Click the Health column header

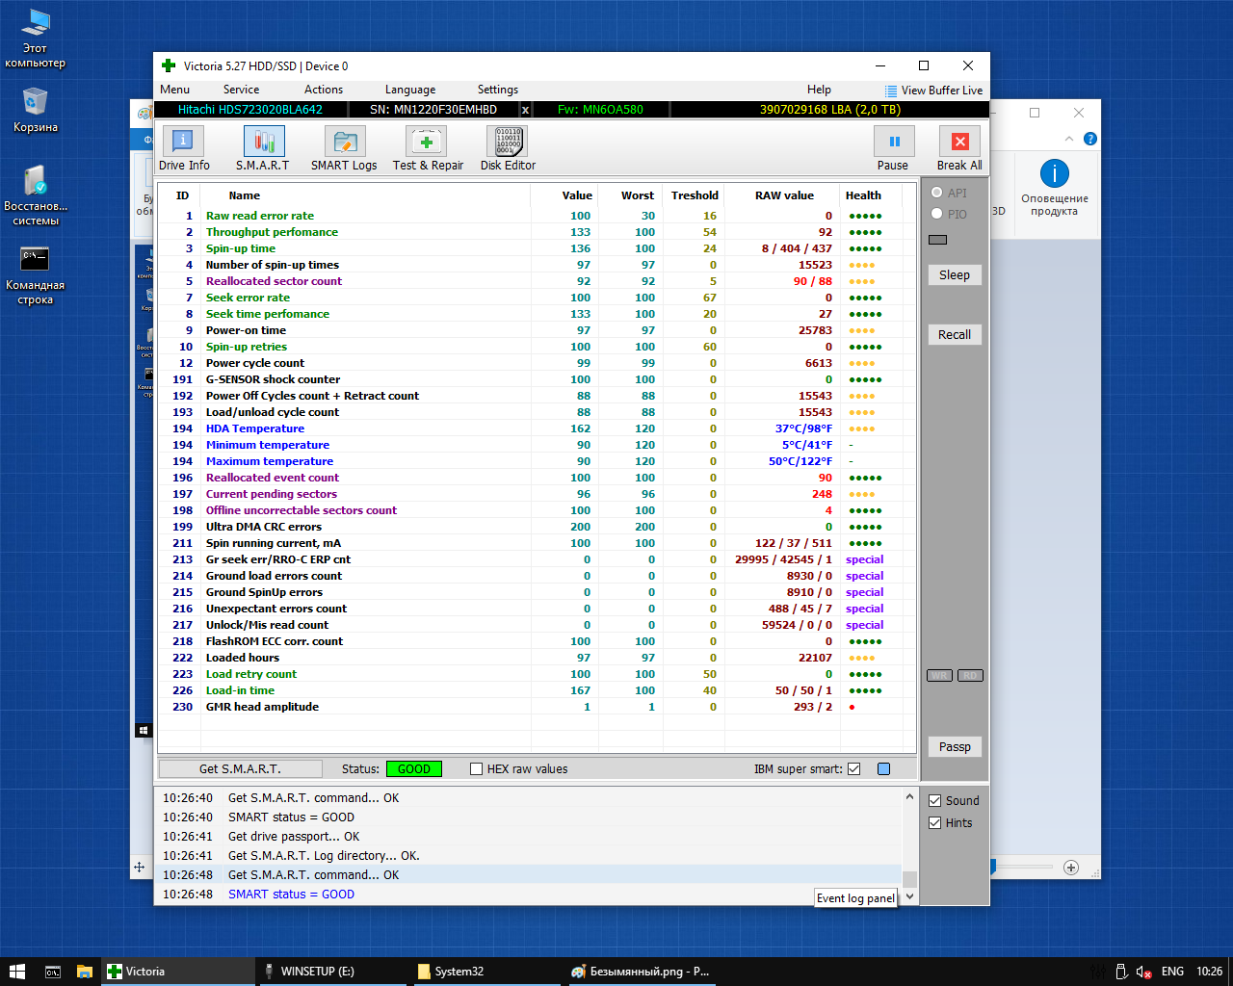click(x=863, y=195)
